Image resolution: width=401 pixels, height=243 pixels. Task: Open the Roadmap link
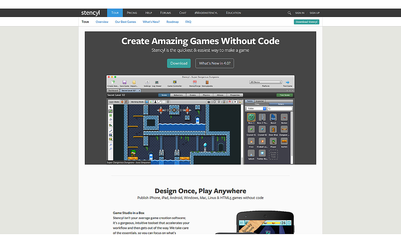tap(172, 22)
